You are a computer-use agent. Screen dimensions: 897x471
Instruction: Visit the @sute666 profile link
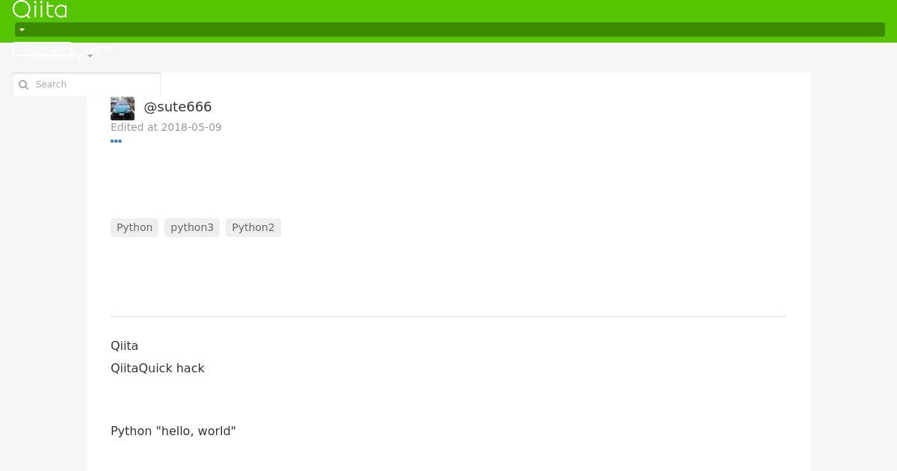tap(178, 107)
